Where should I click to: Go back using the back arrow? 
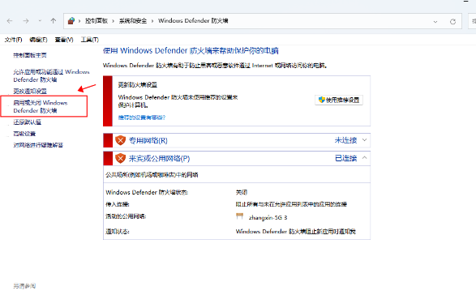(10, 21)
